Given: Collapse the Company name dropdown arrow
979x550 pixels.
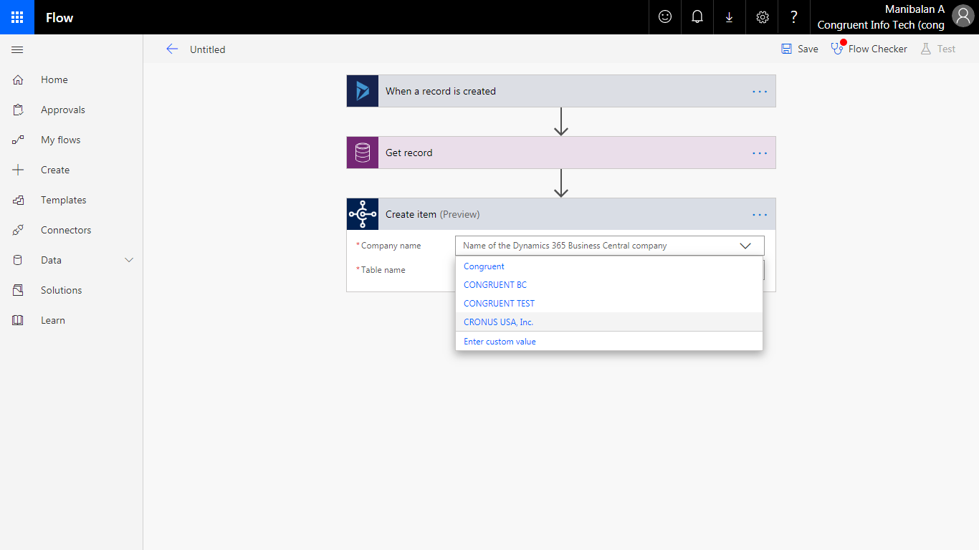Looking at the screenshot, I should [x=745, y=246].
